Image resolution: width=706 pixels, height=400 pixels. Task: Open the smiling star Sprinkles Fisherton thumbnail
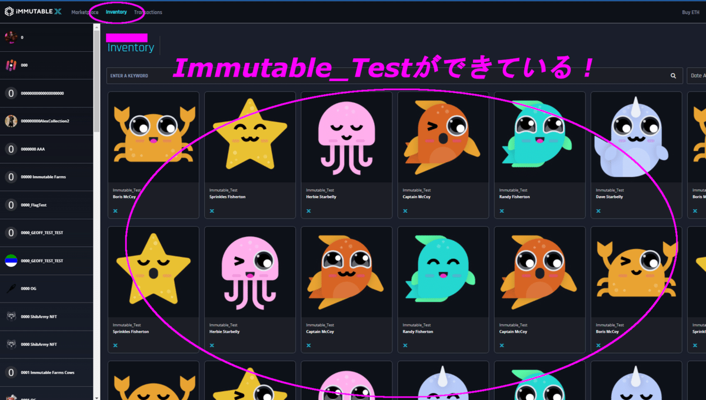coord(250,137)
